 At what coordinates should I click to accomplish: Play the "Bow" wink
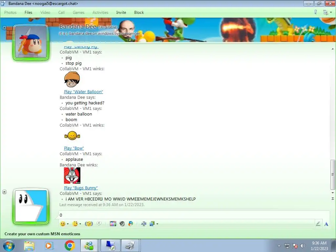tap(74, 148)
